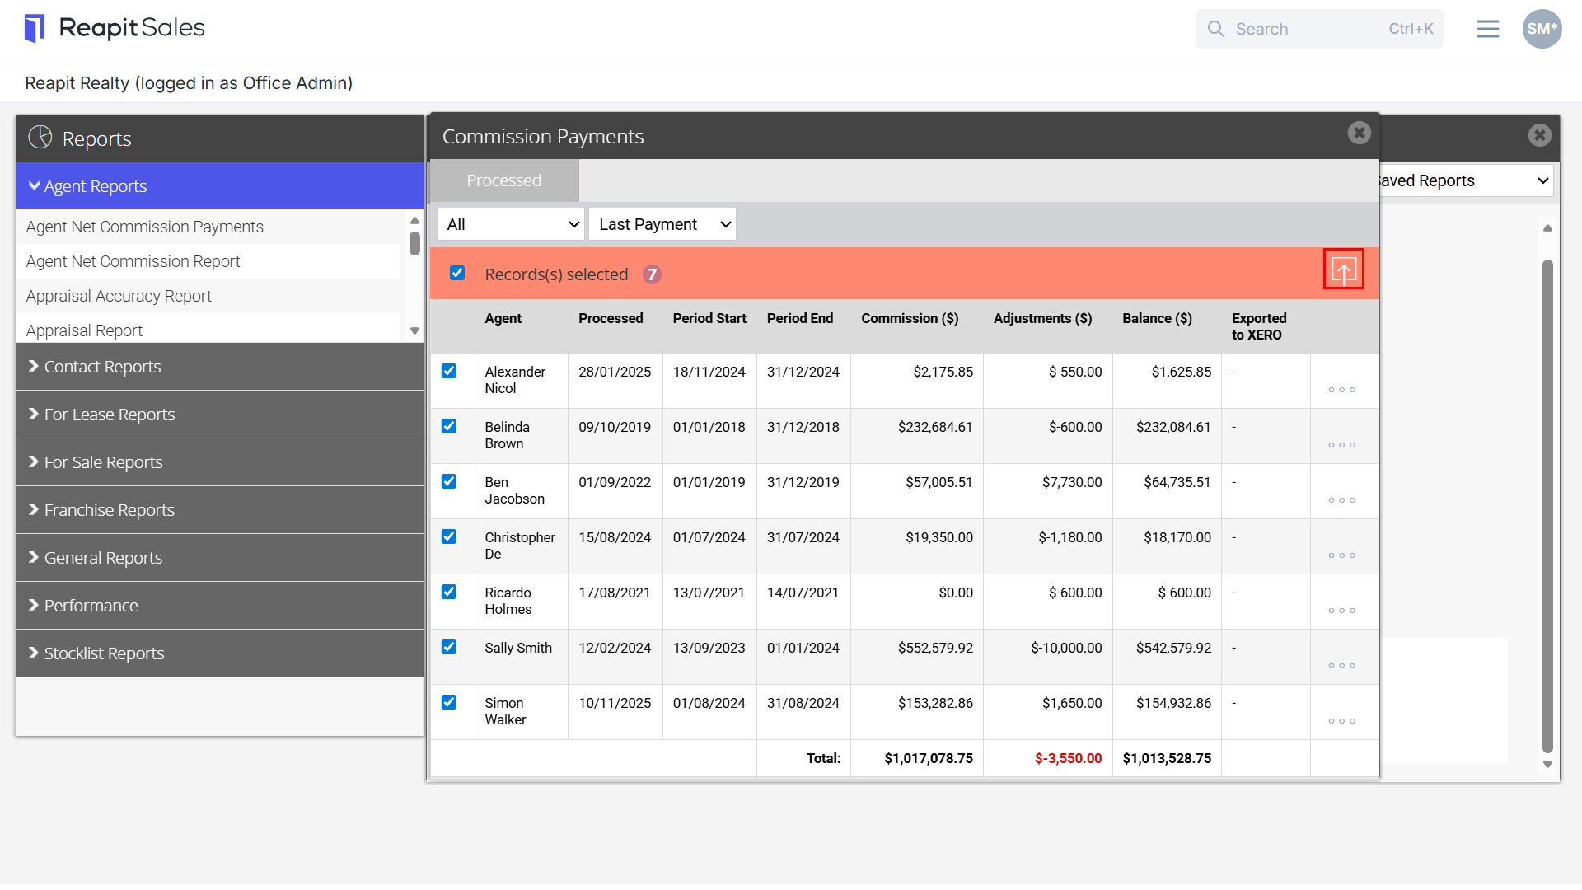
Task: Open the All filter dropdown
Action: (511, 224)
